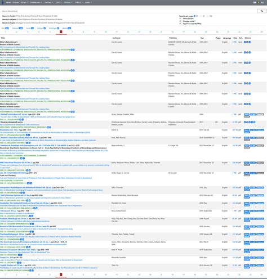Open first mirror icon in RANDOM HOUSE UK row

[244, 42]
